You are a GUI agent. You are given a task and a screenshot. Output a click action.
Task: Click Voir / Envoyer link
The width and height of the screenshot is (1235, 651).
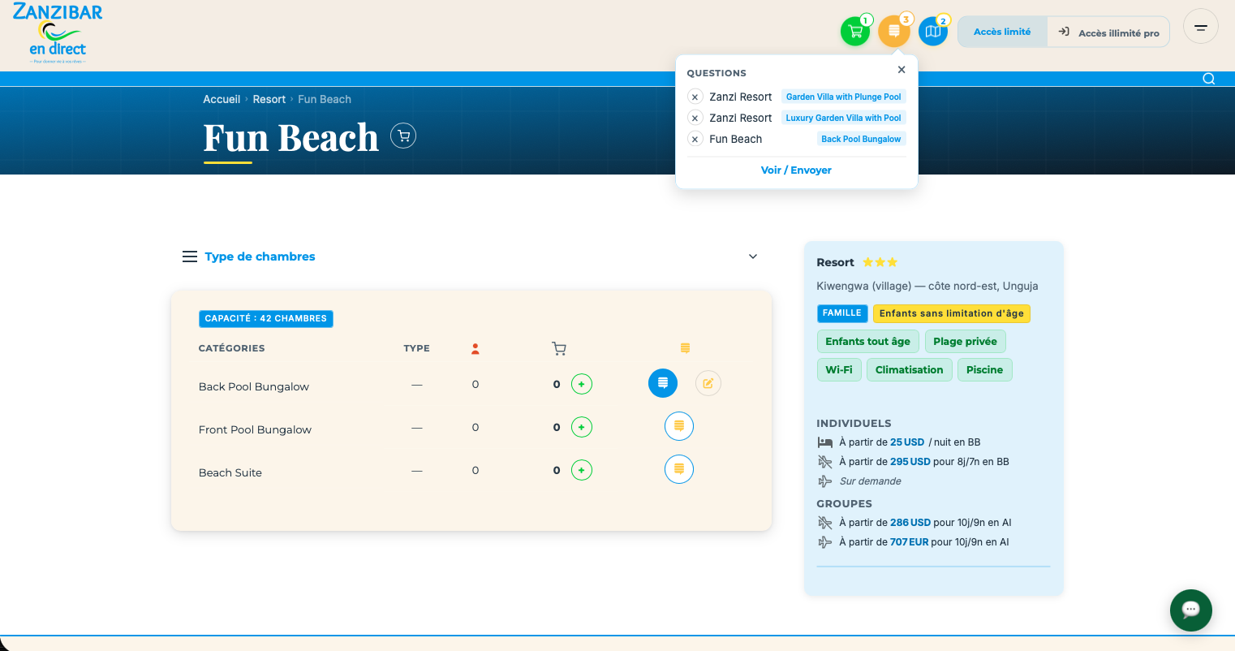tap(796, 170)
